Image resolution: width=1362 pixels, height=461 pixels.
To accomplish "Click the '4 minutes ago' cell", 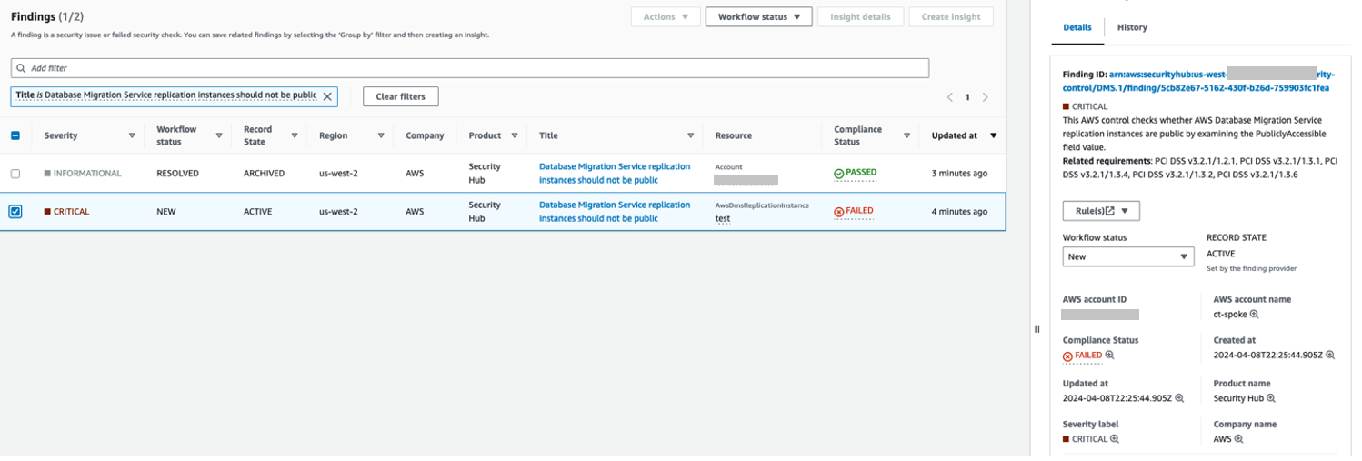I will [x=959, y=212].
